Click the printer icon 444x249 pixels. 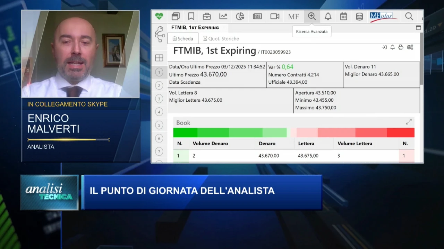pyautogui.click(x=401, y=47)
